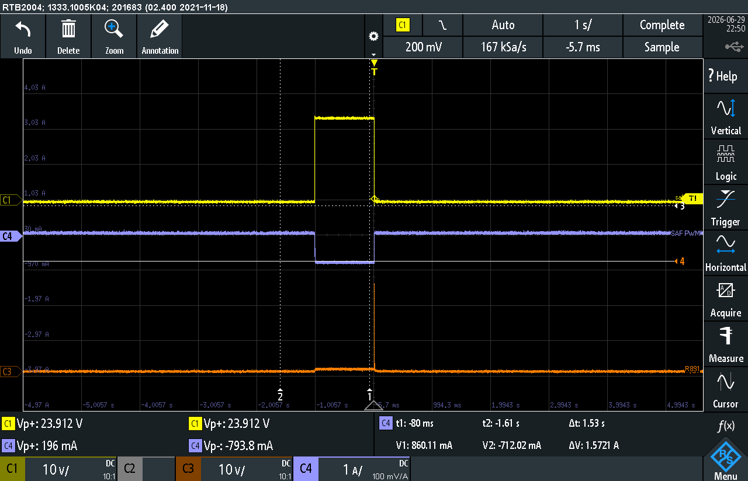Open the Cursor menu
Screen dimensions: 748x481
tap(726, 389)
